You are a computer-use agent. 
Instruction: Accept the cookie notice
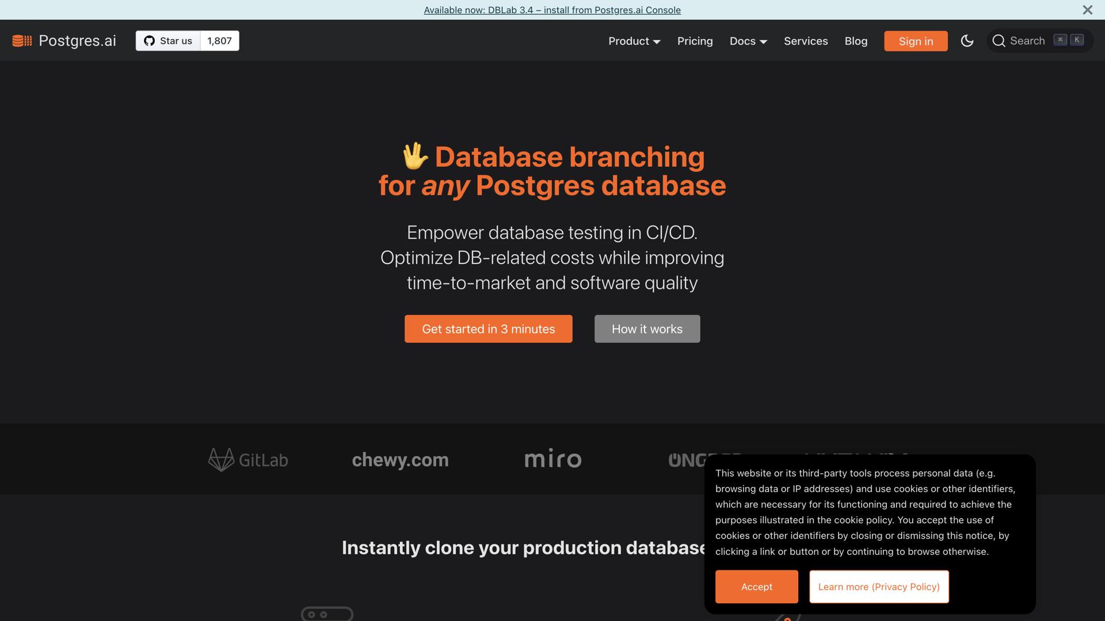pos(756,586)
